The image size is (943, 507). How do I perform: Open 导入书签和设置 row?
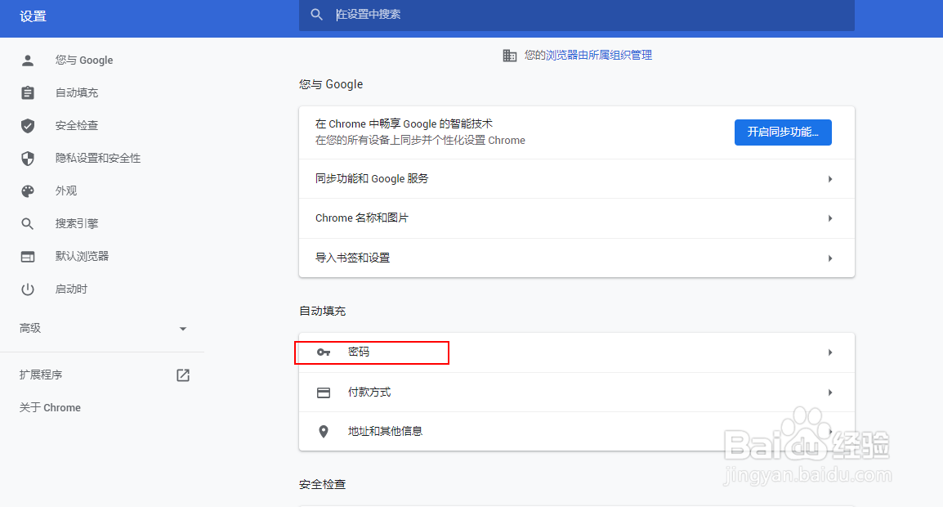577,258
